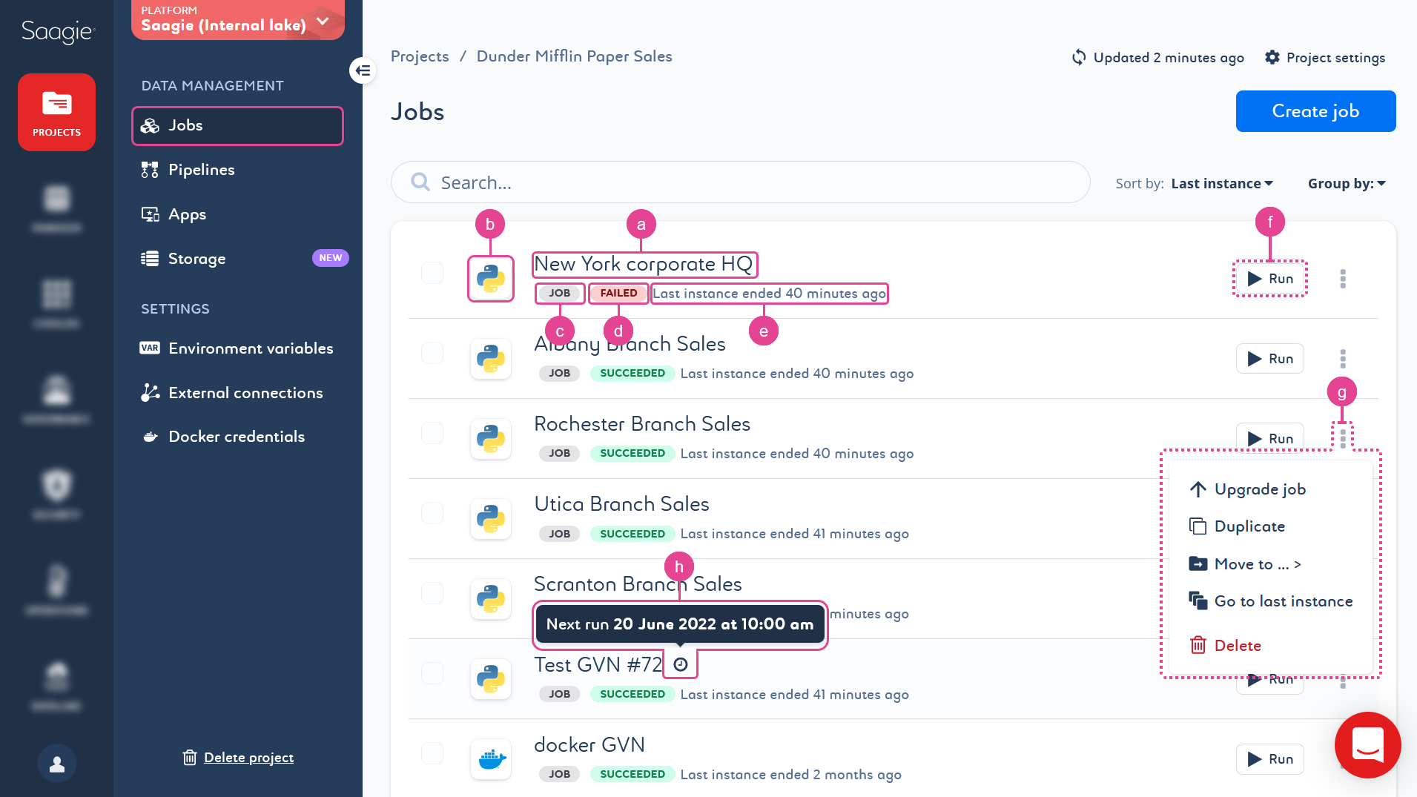Select checkbox for Rochester Branch Sales
1417x797 pixels.
pyautogui.click(x=432, y=433)
